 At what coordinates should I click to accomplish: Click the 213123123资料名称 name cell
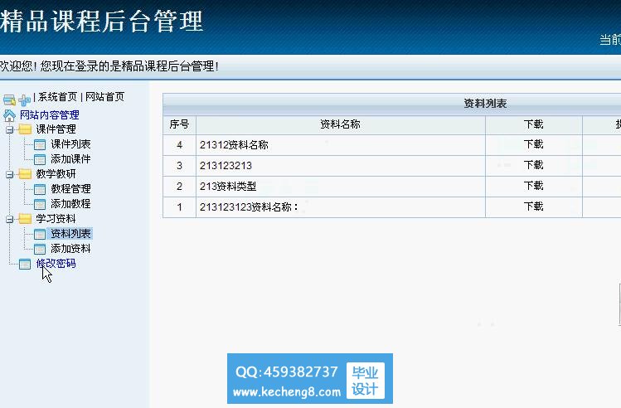point(340,206)
